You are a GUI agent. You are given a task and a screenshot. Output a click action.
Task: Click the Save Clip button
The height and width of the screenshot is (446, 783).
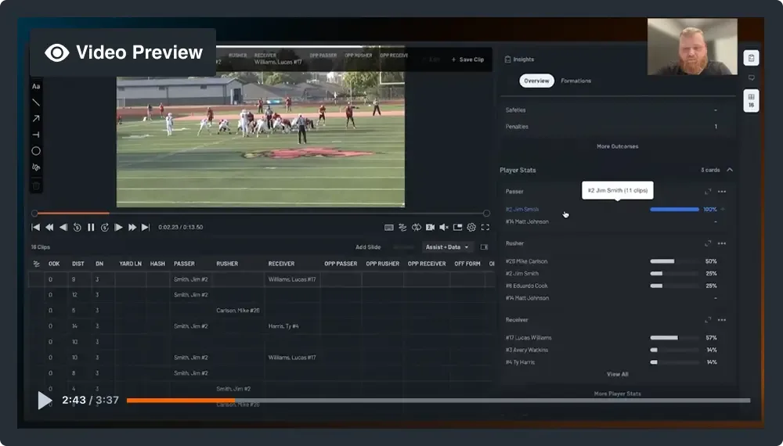467,59
